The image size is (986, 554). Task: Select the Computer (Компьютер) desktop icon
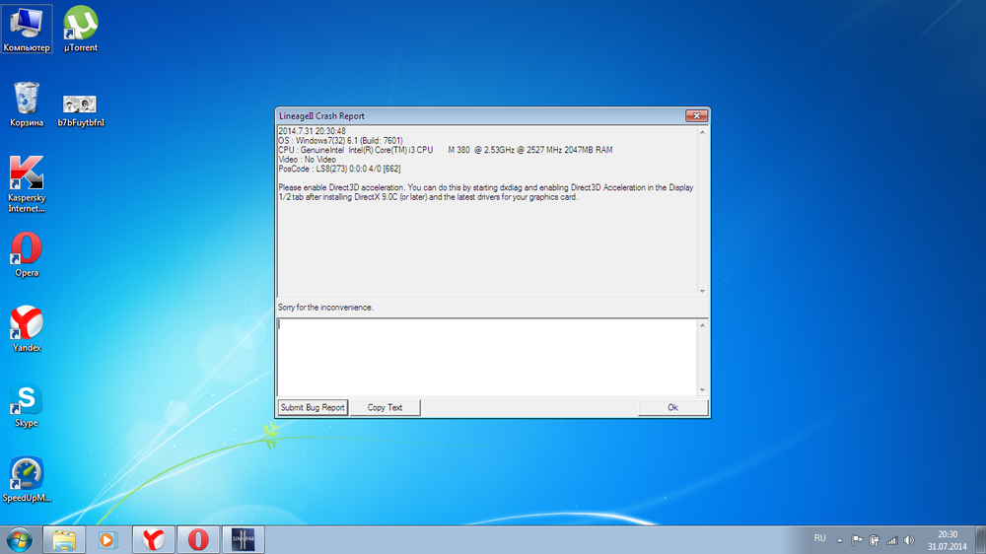[27, 24]
